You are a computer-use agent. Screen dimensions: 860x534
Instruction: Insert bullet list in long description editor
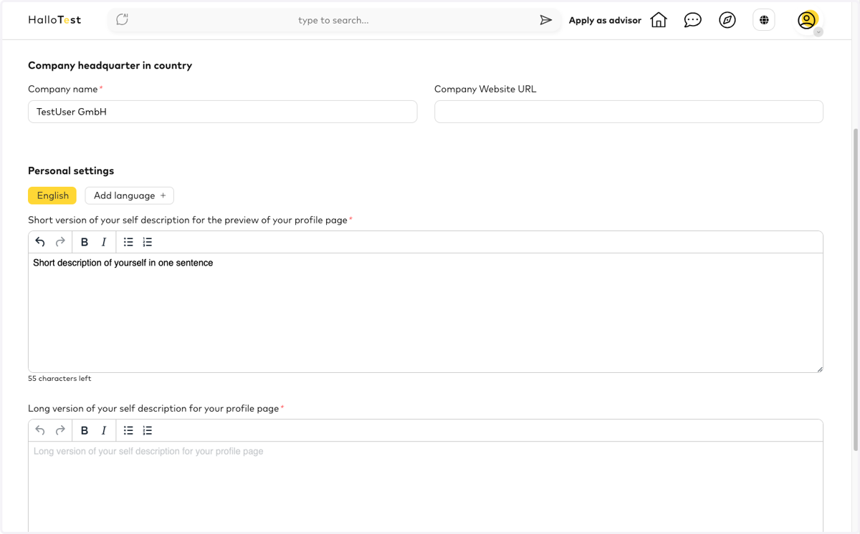coord(128,430)
